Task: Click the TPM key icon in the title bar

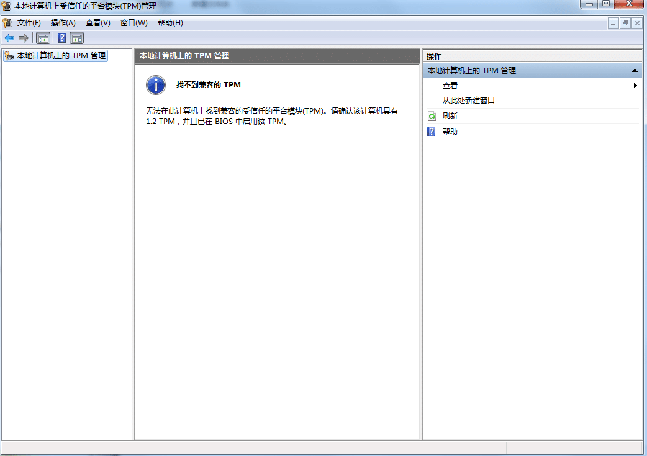Action: [6, 4]
